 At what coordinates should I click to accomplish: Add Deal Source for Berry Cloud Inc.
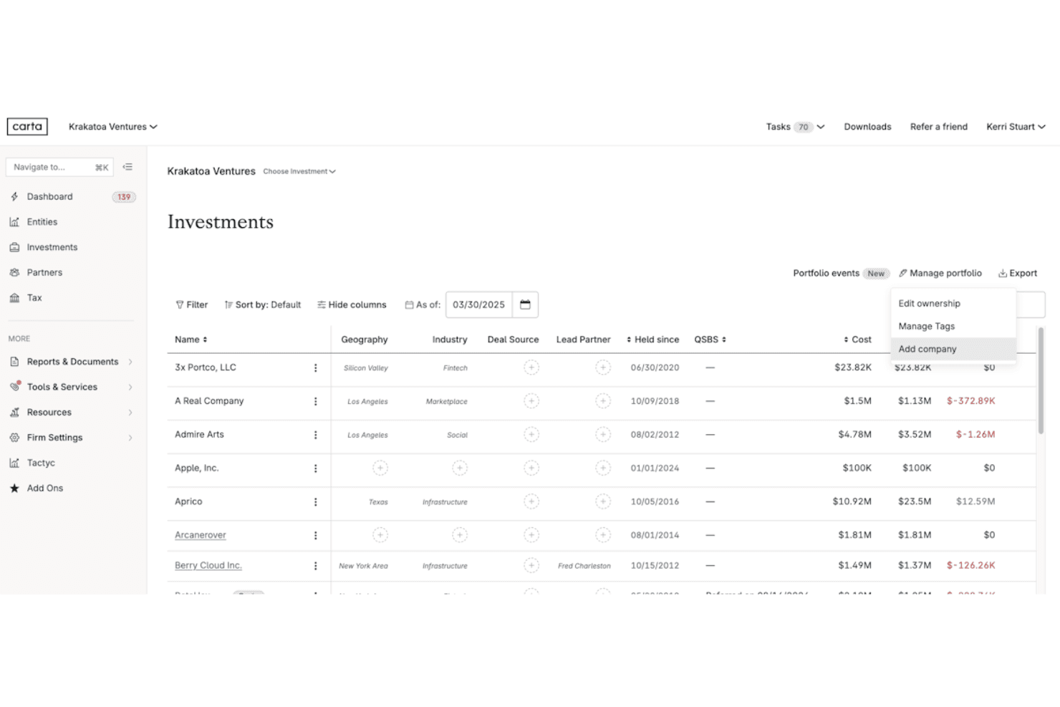(531, 565)
